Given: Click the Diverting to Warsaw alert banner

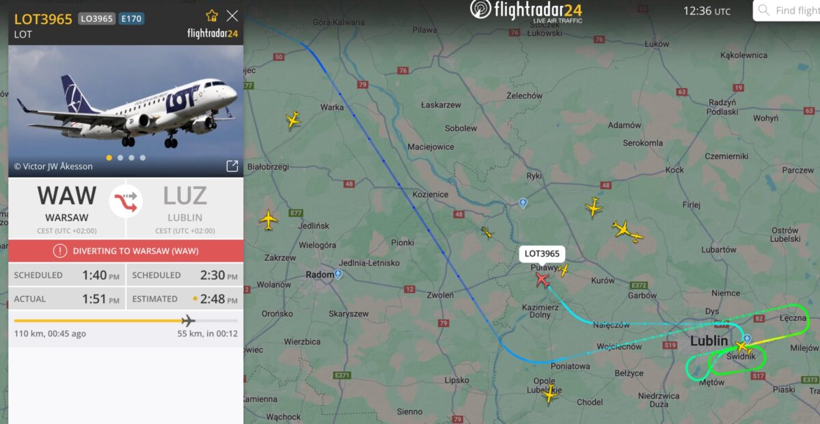Looking at the screenshot, I should 126,251.
